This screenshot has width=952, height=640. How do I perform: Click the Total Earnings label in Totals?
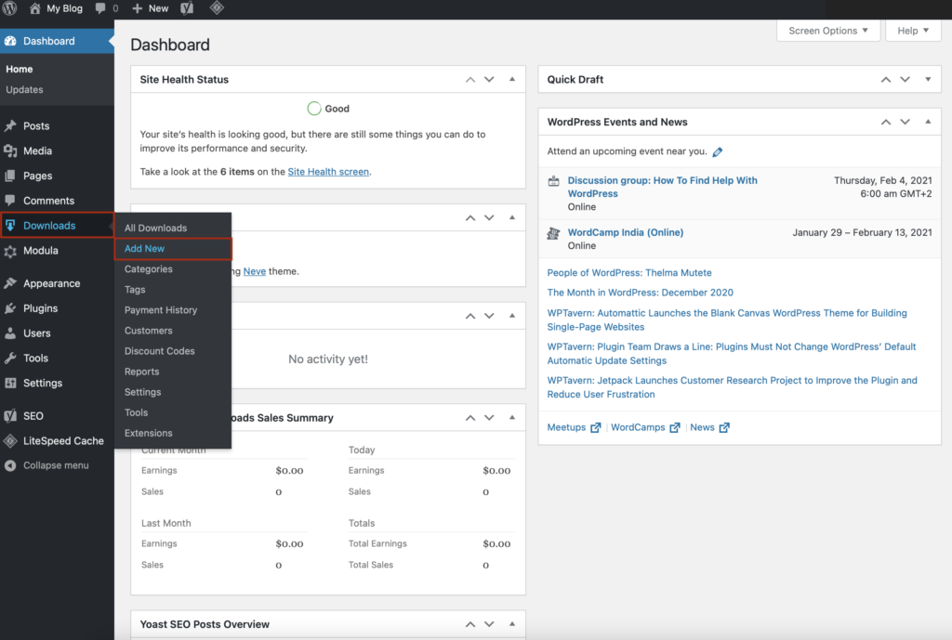coord(377,543)
